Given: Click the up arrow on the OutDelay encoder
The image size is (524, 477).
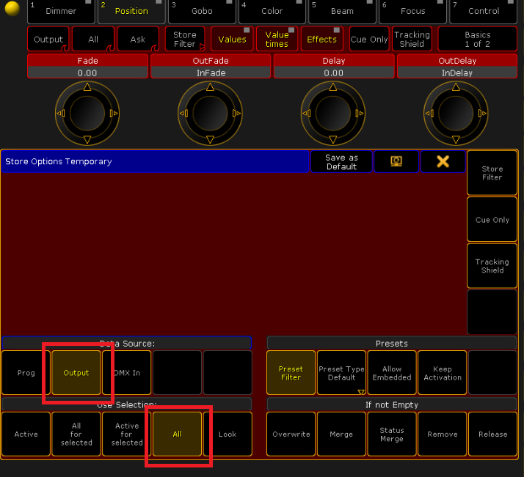Looking at the screenshot, I should 456,87.
